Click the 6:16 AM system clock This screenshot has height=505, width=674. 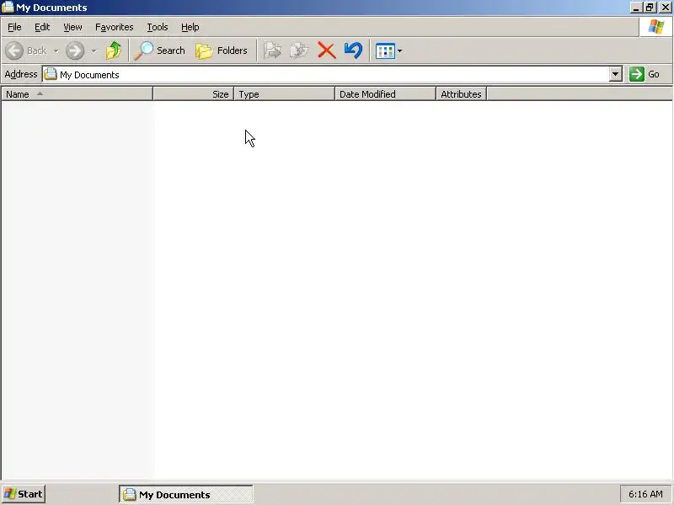pos(645,494)
